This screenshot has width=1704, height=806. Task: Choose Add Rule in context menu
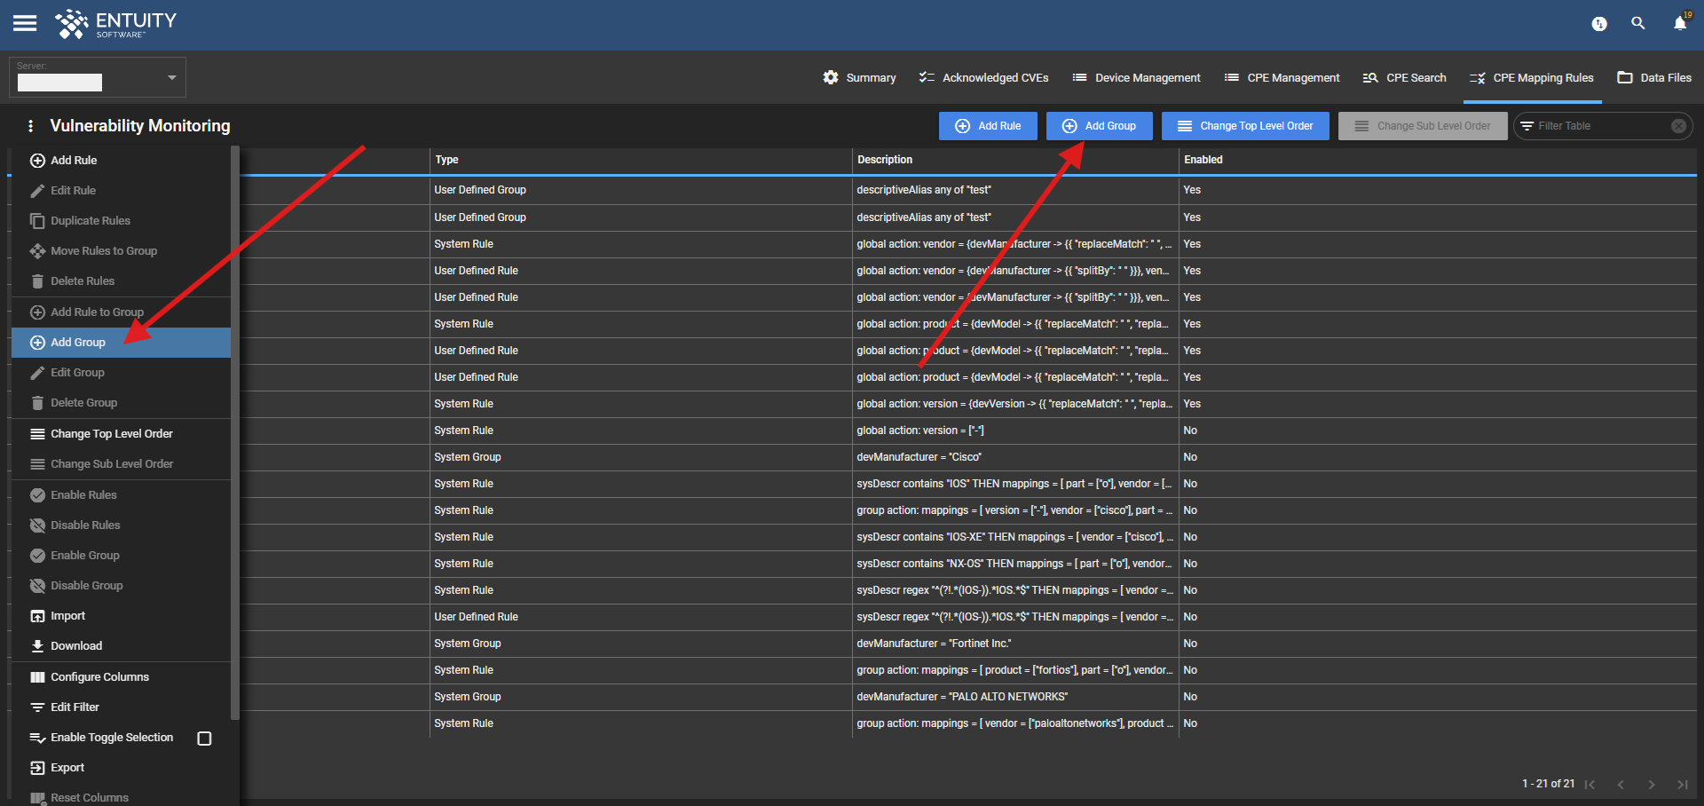(x=121, y=161)
